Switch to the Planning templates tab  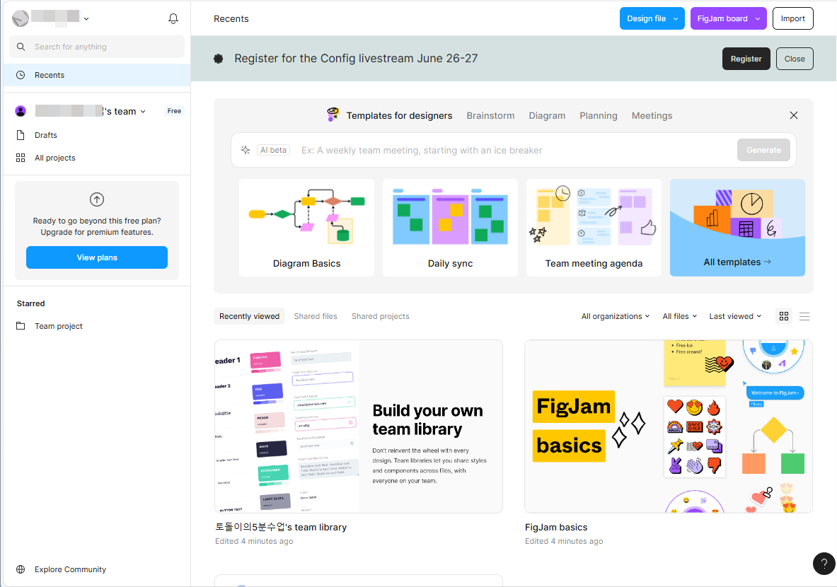599,116
